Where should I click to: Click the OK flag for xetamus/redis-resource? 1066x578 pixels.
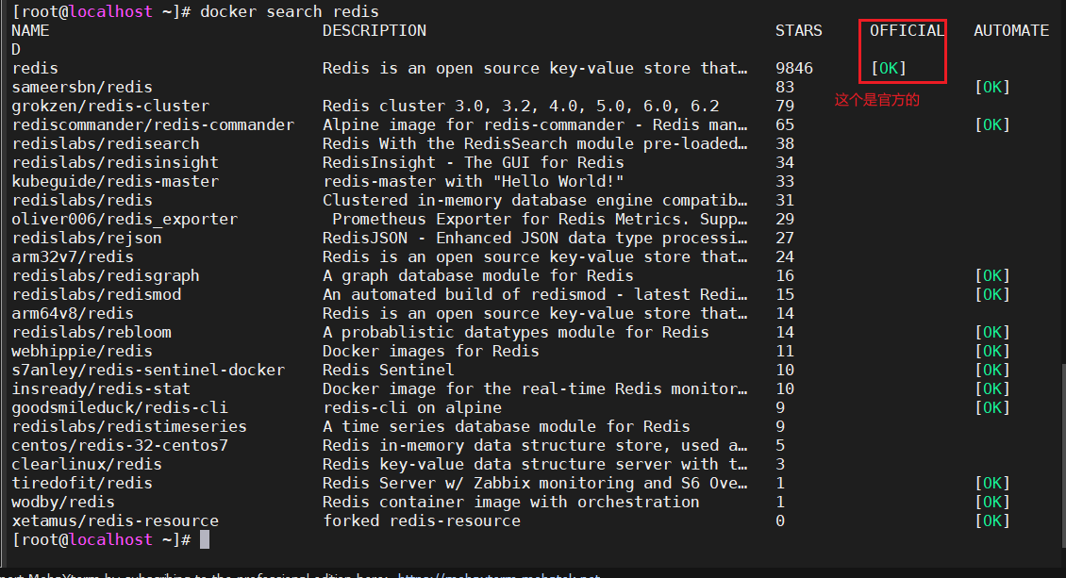pyautogui.click(x=992, y=520)
